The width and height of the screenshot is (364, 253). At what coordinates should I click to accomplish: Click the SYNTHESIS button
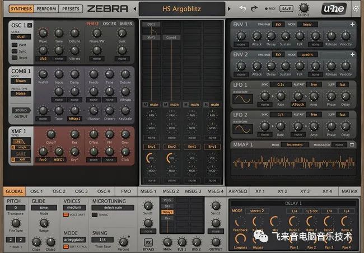click(x=21, y=9)
